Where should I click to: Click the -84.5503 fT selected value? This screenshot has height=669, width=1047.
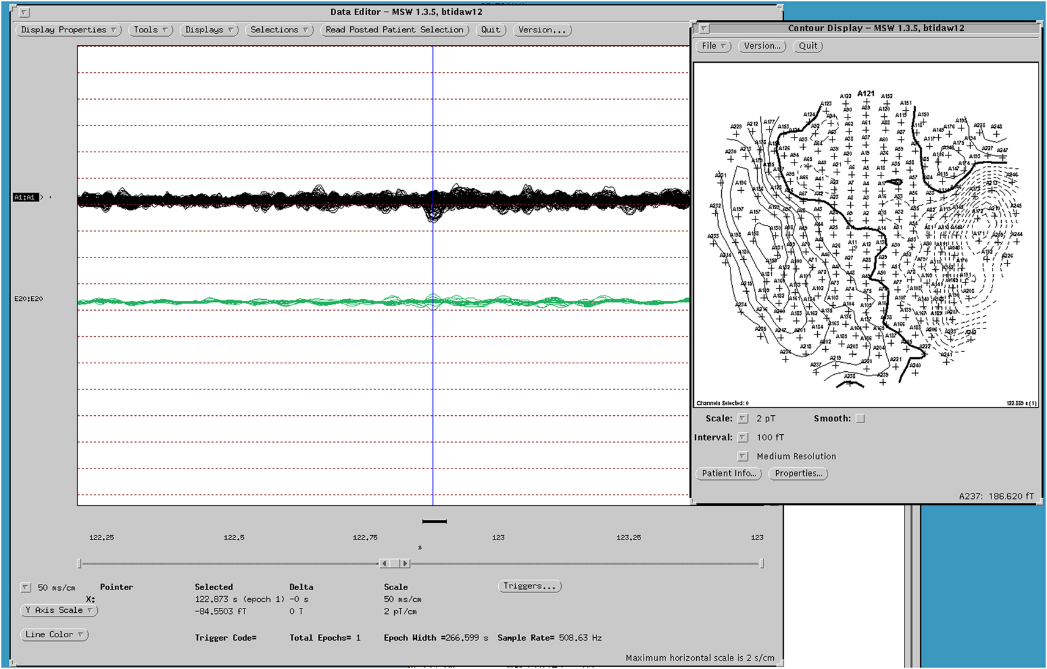coord(221,612)
